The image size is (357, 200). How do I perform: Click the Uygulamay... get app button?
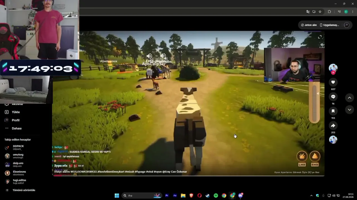click(x=329, y=25)
